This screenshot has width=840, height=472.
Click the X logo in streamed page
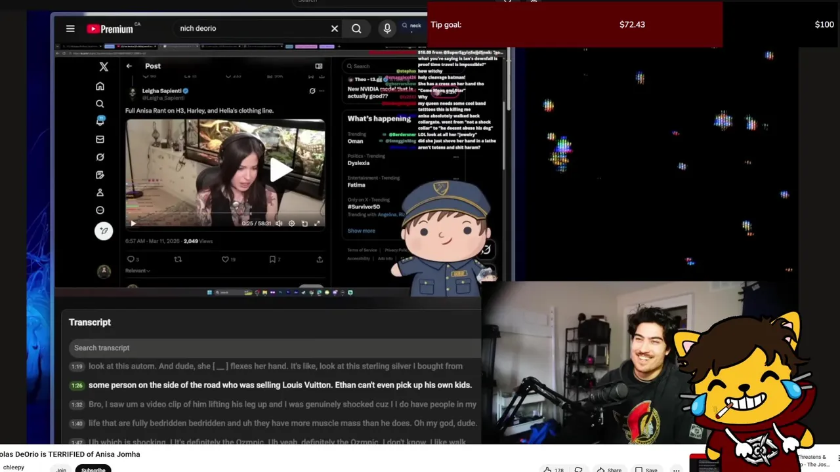point(104,66)
